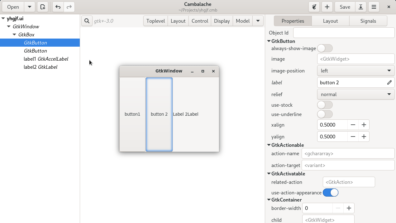The image size is (396, 223).
Task: Disable the use-action-appearance switch
Action: click(x=331, y=193)
